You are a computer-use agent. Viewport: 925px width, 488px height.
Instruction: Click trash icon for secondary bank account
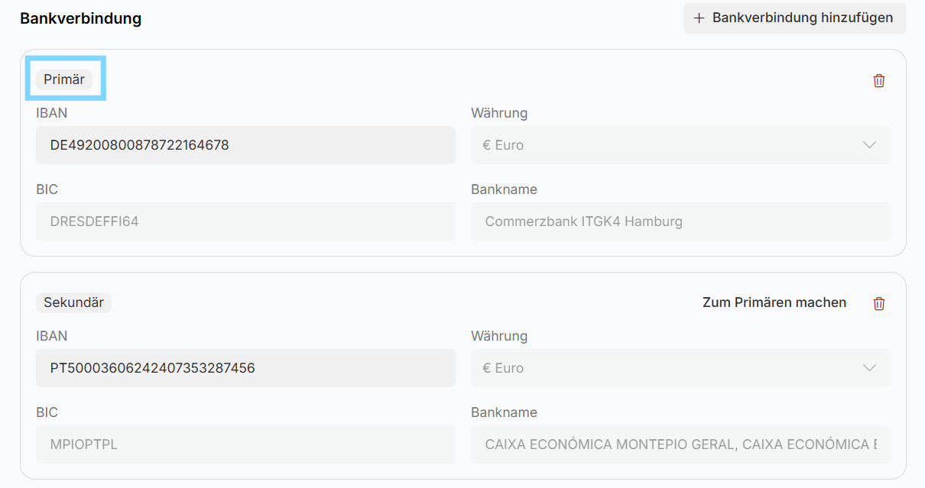click(878, 303)
